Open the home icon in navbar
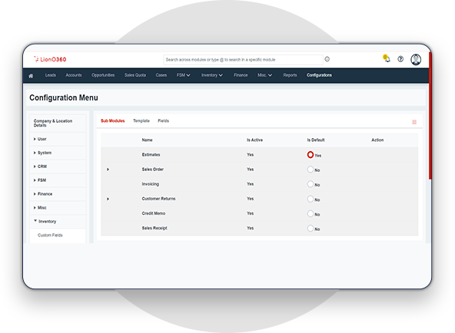Screen dimensions: 455x333 pos(31,75)
